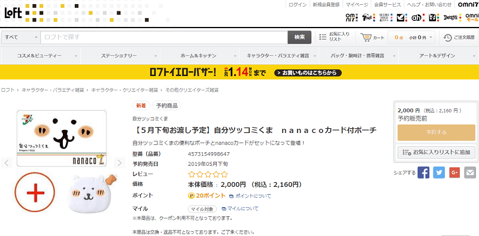
Task: Open the omni7 store icon
Action: [x=351, y=18]
